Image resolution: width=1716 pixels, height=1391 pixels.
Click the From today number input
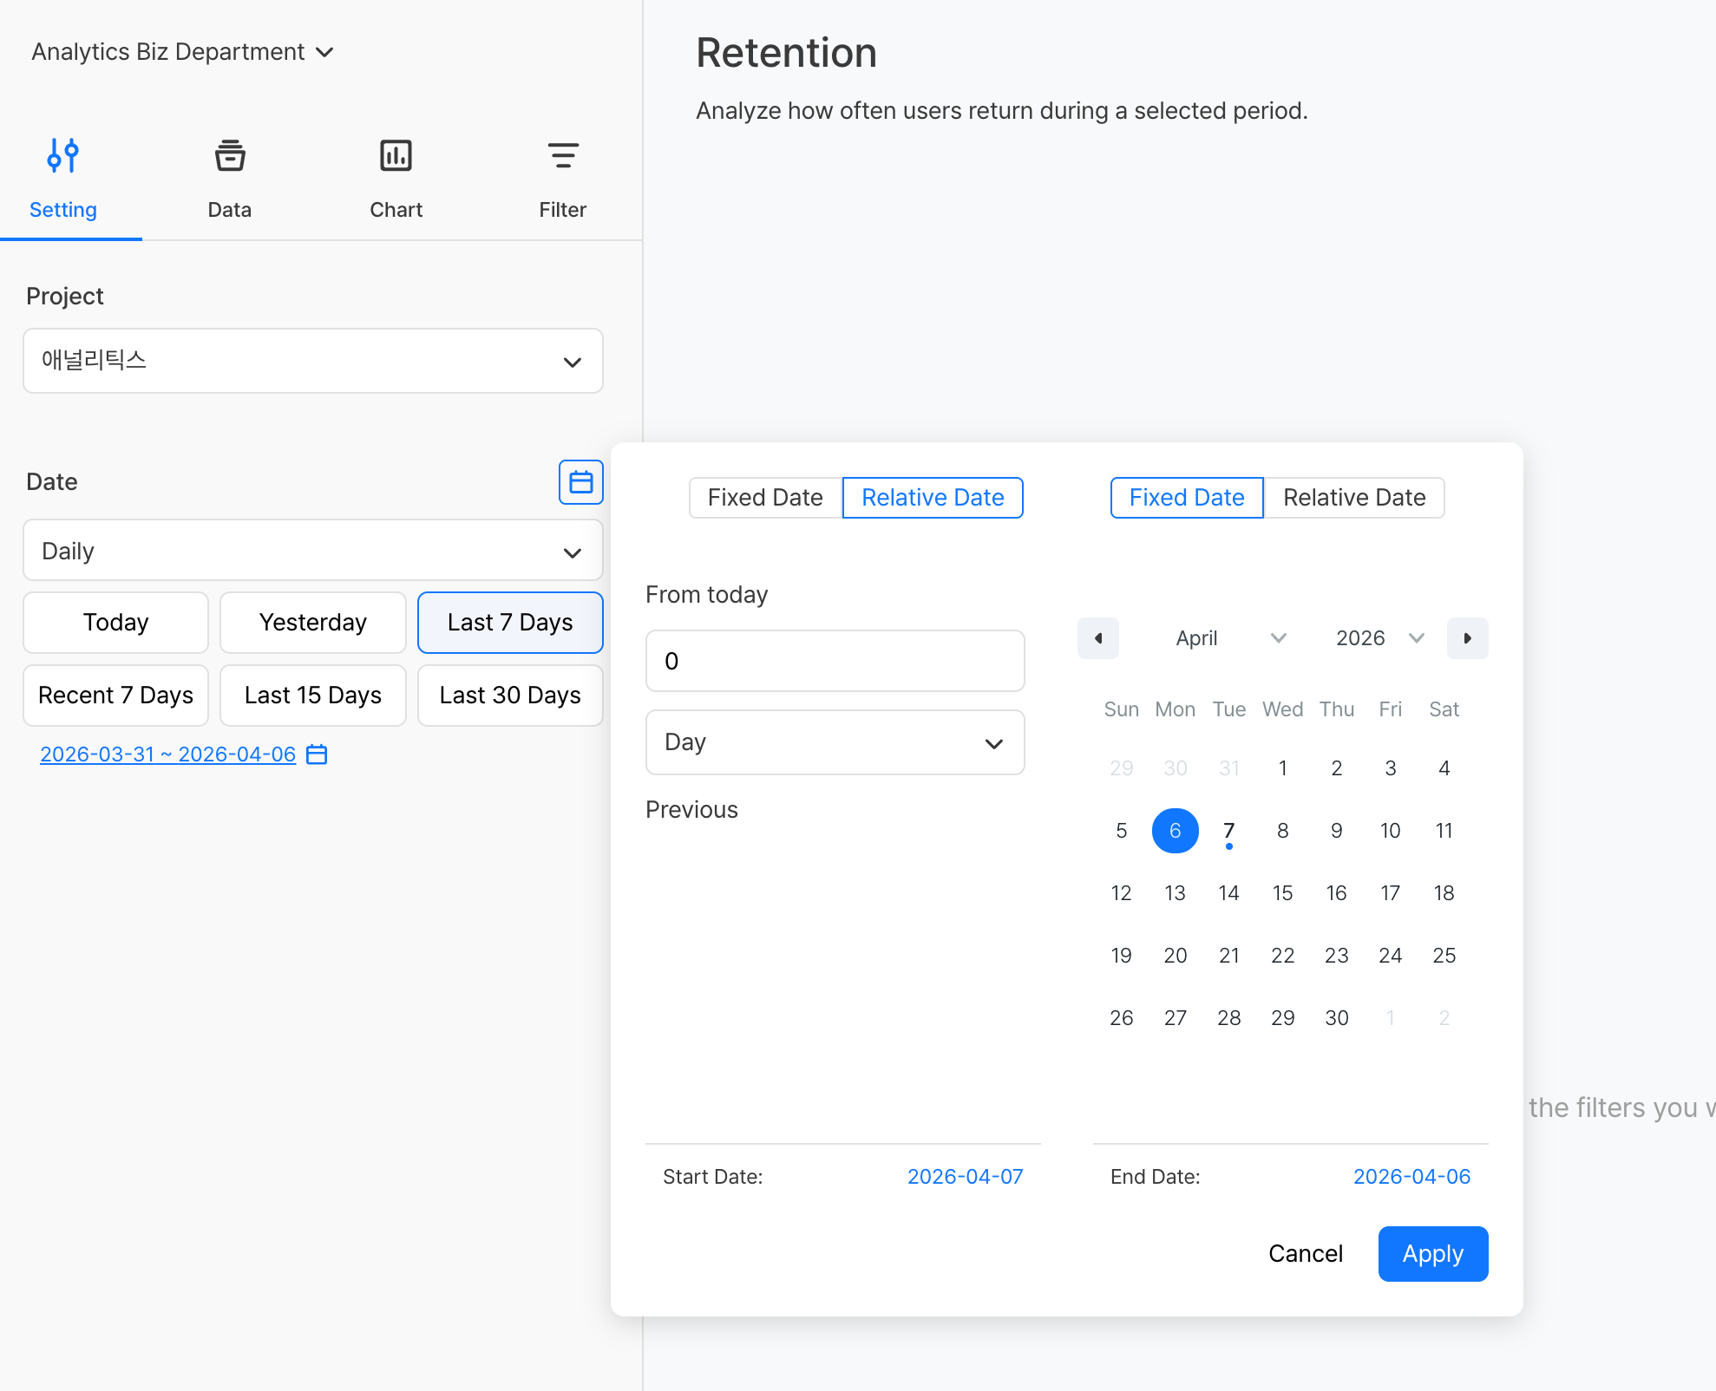[835, 661]
